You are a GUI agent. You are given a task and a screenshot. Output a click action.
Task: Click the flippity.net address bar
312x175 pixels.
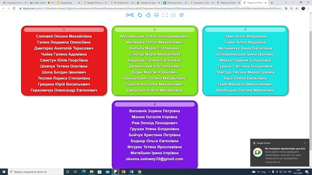[x=152, y=9]
